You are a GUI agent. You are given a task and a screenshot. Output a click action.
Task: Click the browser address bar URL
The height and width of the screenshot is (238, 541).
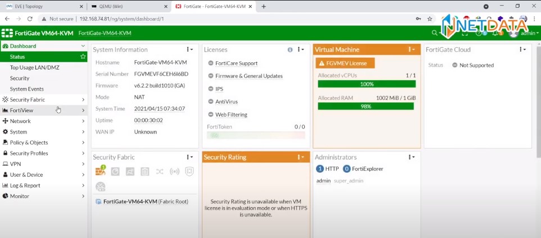pos(121,19)
